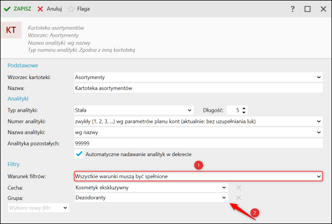Increase the Długość stepper value
Screen dimensions: 332x224
(244, 109)
